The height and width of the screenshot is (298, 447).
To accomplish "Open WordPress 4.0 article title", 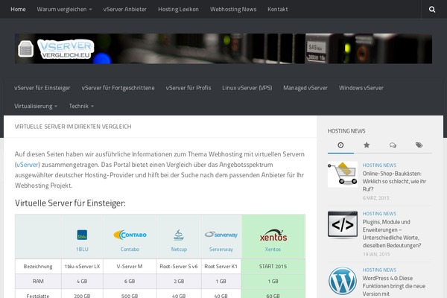I will click(x=394, y=286).
